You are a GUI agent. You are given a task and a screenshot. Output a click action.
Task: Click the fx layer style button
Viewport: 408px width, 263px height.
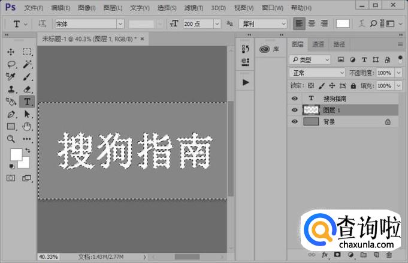325,255
